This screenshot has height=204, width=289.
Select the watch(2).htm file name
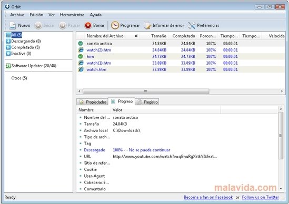pyautogui.click(x=99, y=50)
